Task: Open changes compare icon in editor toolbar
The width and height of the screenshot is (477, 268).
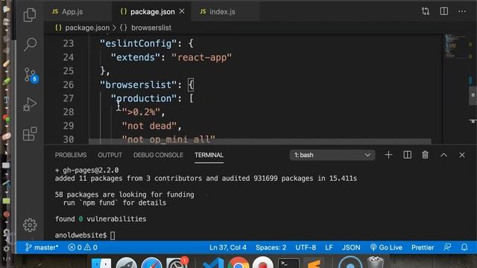Action: (x=426, y=12)
